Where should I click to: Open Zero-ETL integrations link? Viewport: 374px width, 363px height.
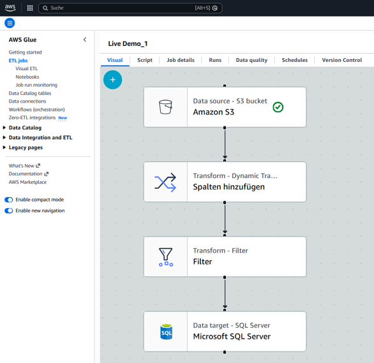[32, 117]
